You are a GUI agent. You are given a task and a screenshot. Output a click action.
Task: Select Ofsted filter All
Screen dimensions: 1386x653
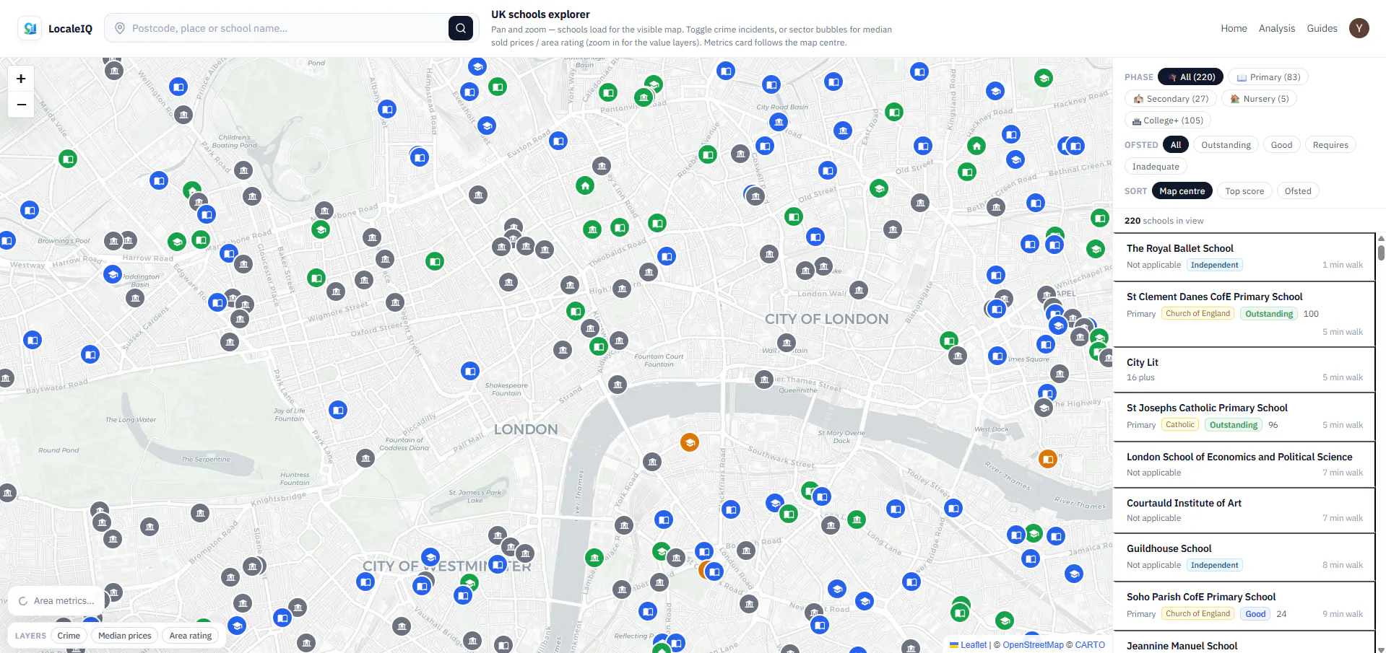click(1176, 145)
